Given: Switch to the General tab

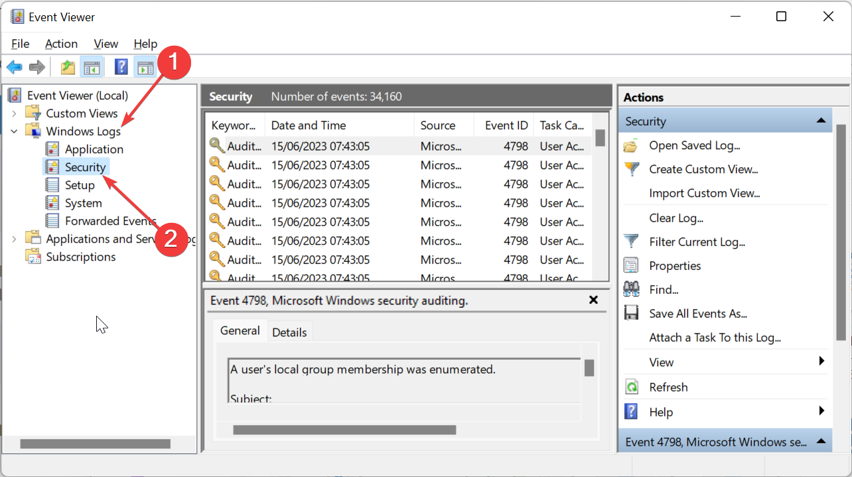Looking at the screenshot, I should 240,330.
